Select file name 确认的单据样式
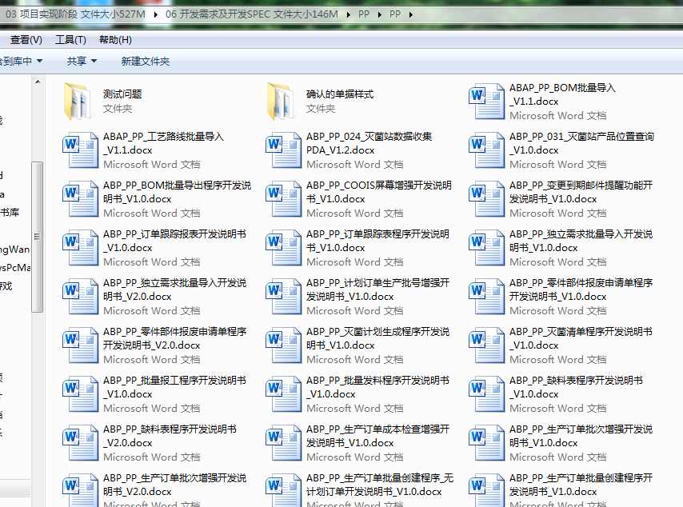 340,94
